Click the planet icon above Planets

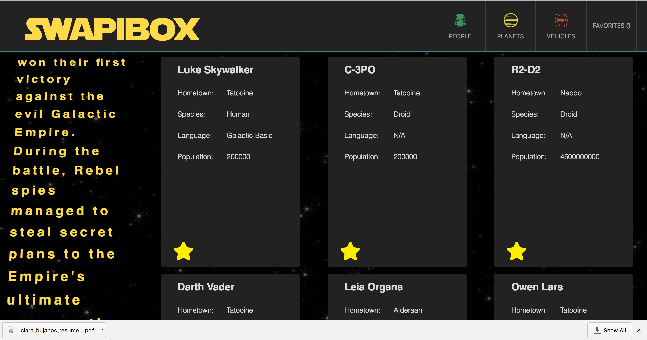(x=510, y=20)
